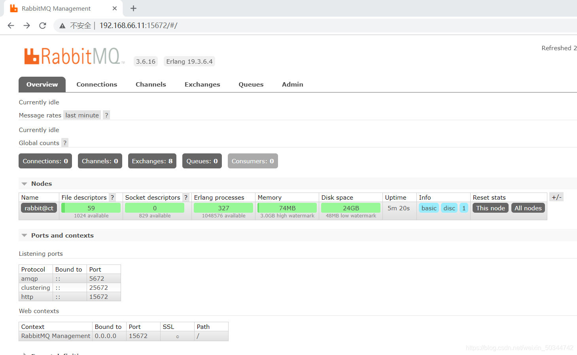The width and height of the screenshot is (577, 355).
Task: Click the '48MB low watermark' text
Action: tap(351, 216)
